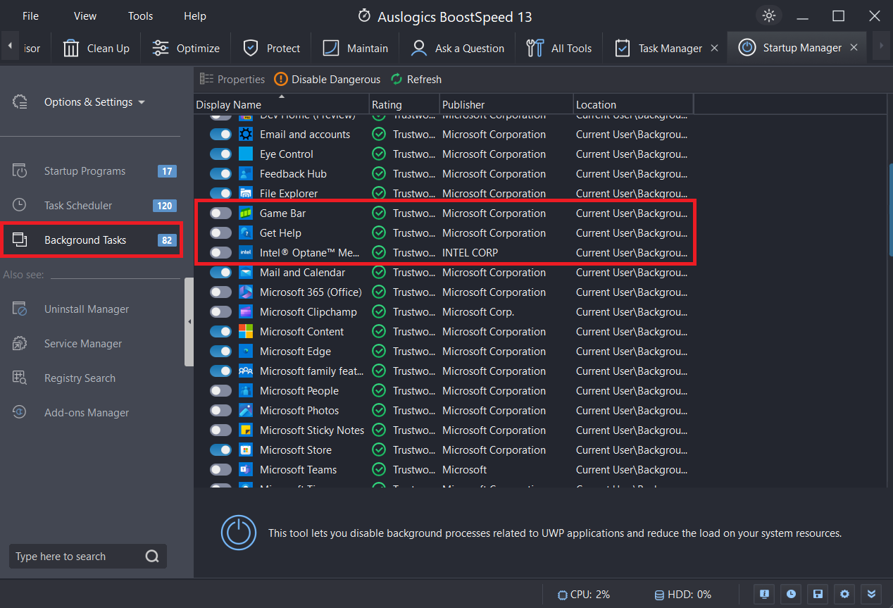Open the File menu
893x608 pixels.
pyautogui.click(x=30, y=15)
